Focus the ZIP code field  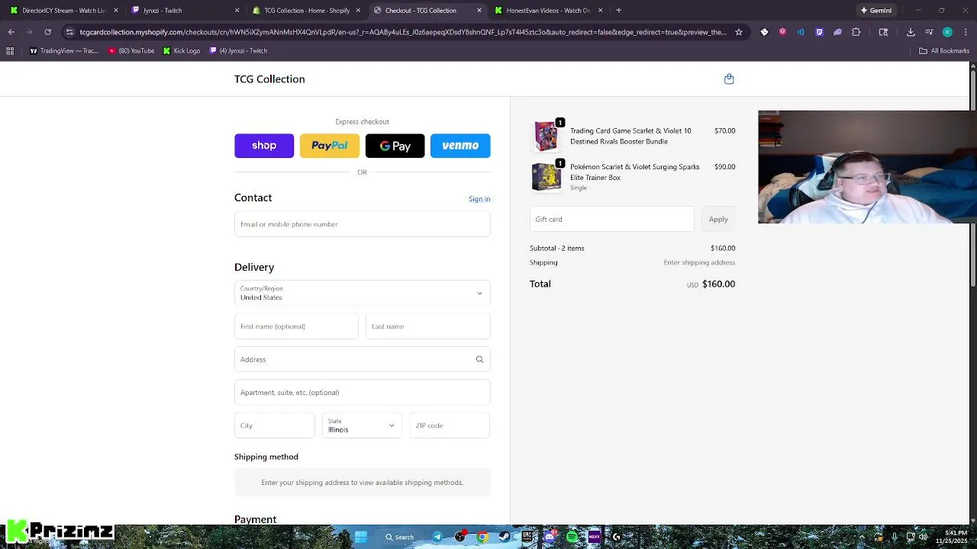click(x=450, y=425)
